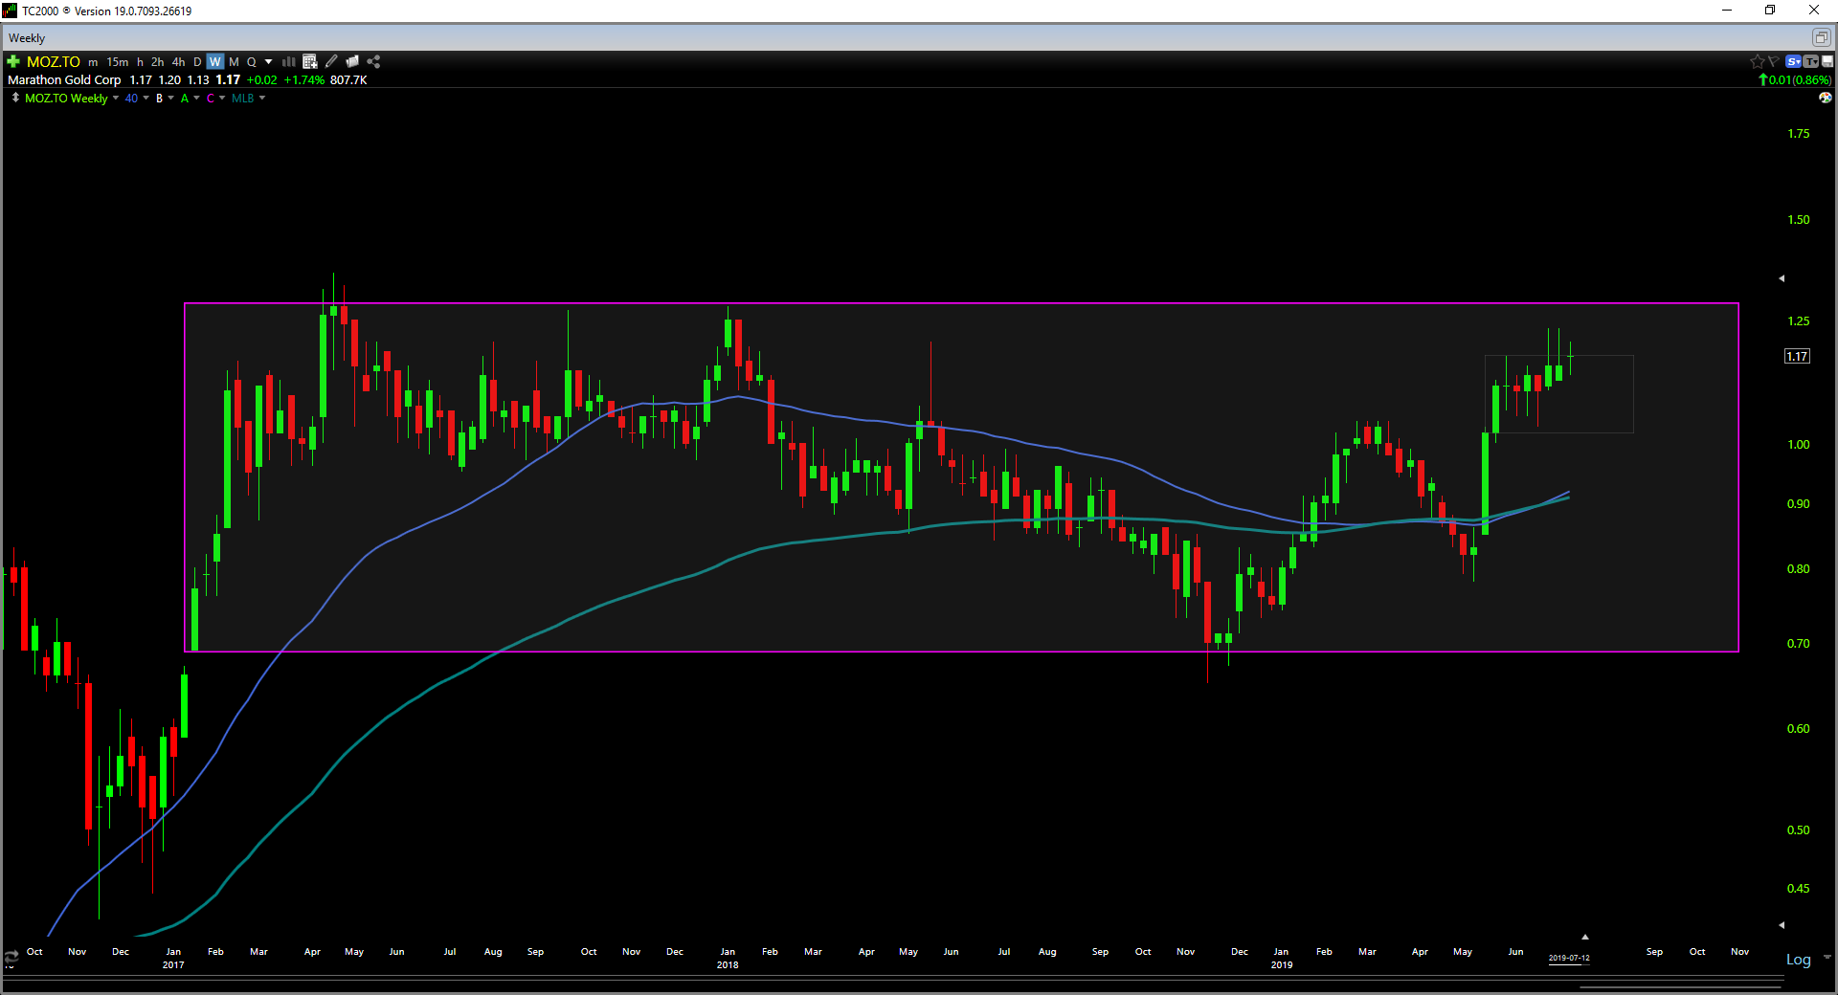The width and height of the screenshot is (1838, 995).
Task: Open the gray T dropdown button
Action: click(1811, 61)
